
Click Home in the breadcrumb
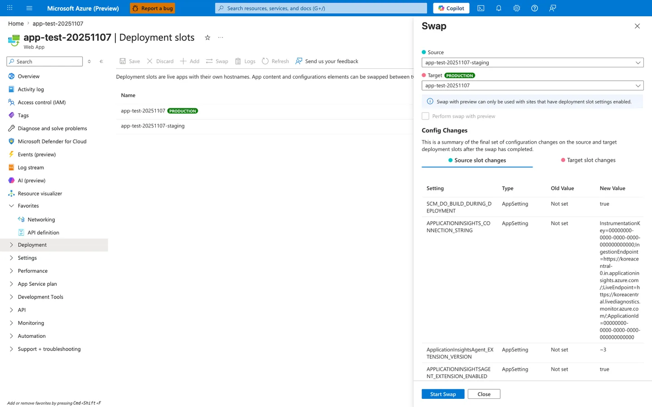[16, 24]
